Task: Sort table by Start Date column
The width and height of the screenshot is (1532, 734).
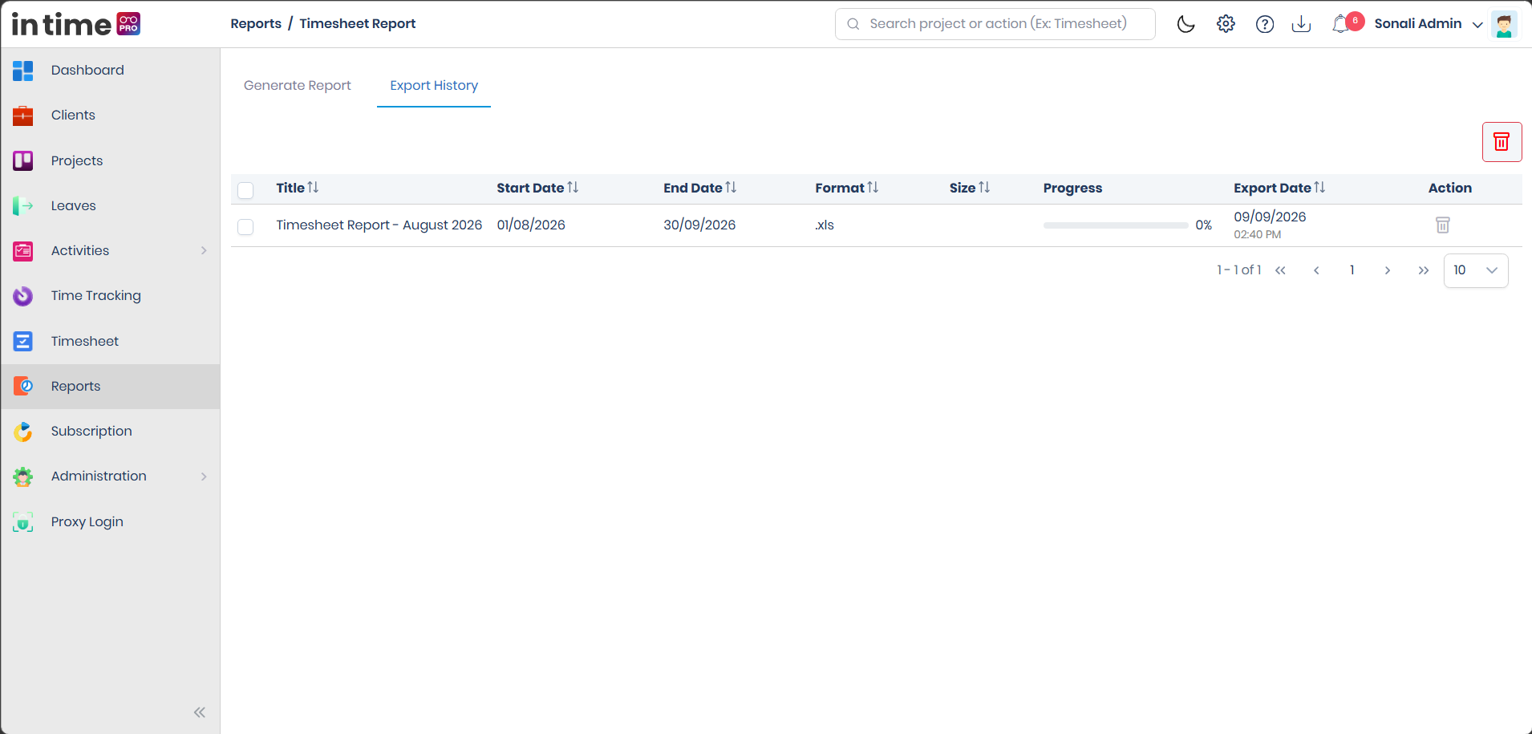Action: 537,188
